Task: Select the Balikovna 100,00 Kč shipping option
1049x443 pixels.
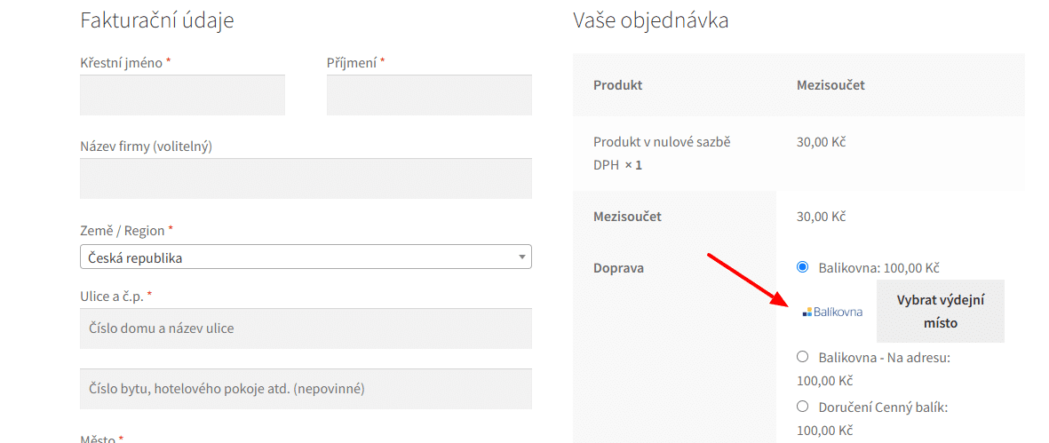Action: 802,267
